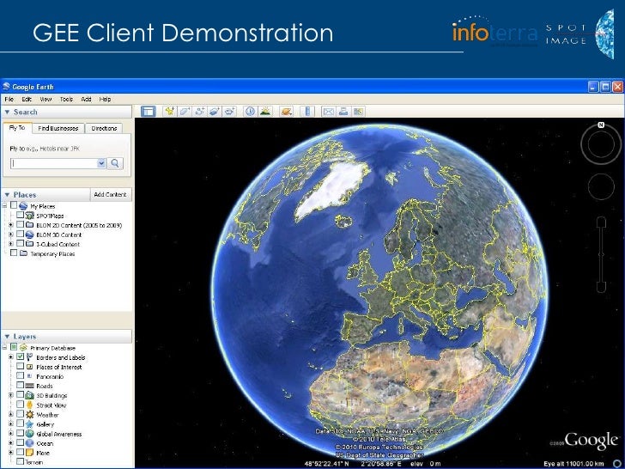Click the Email envelope icon

click(328, 112)
